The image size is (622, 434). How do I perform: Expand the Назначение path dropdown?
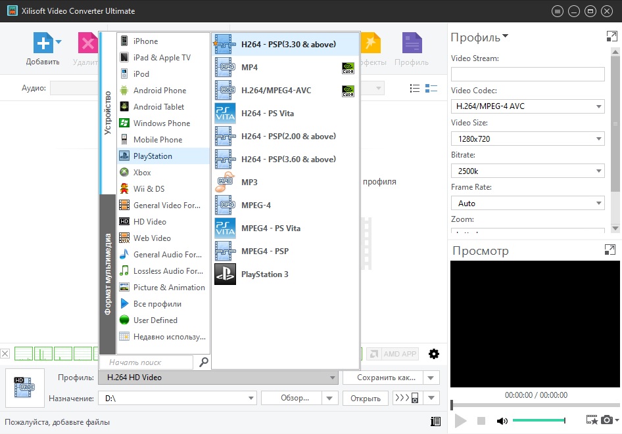point(251,398)
